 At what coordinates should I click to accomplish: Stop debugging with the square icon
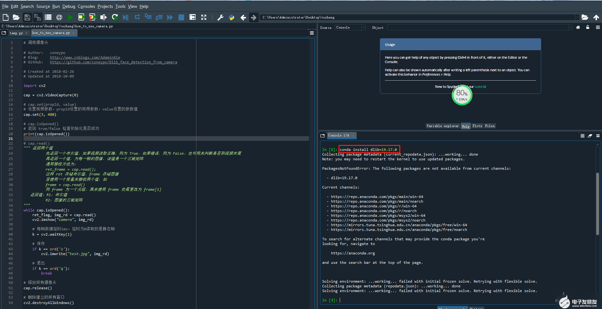pos(181,17)
